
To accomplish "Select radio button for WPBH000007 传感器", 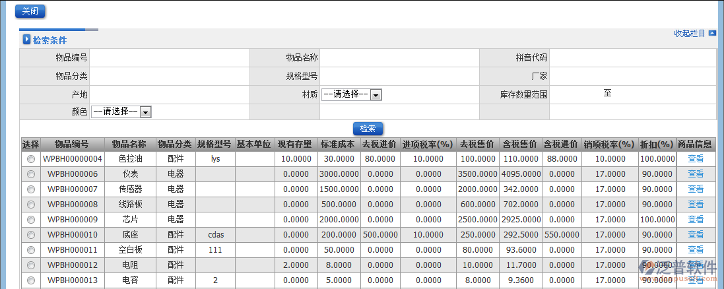I will [x=31, y=189].
